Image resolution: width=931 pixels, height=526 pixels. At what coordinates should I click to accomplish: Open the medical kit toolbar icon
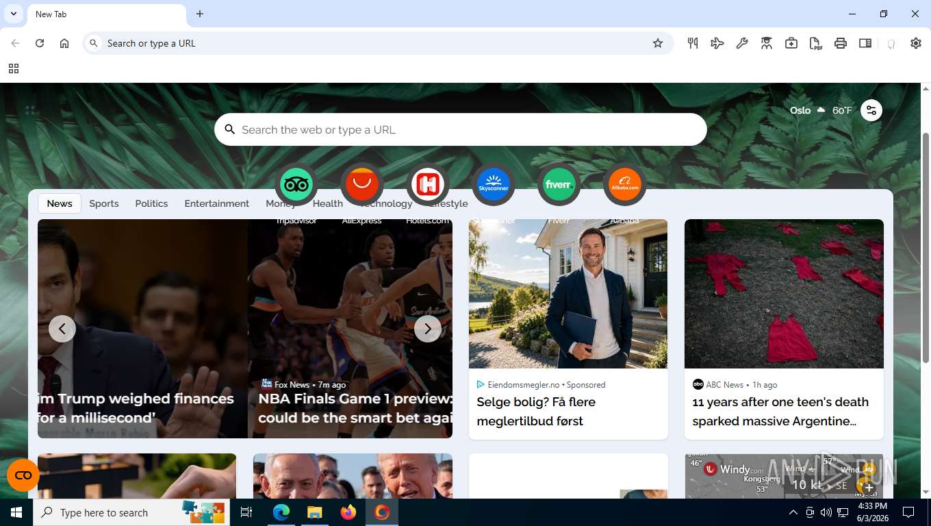791,43
